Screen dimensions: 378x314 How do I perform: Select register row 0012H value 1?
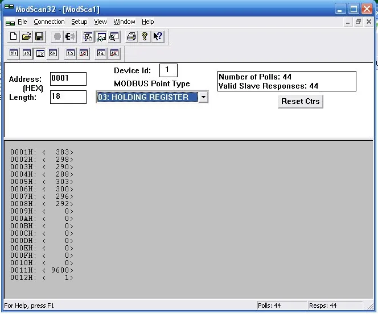point(42,278)
